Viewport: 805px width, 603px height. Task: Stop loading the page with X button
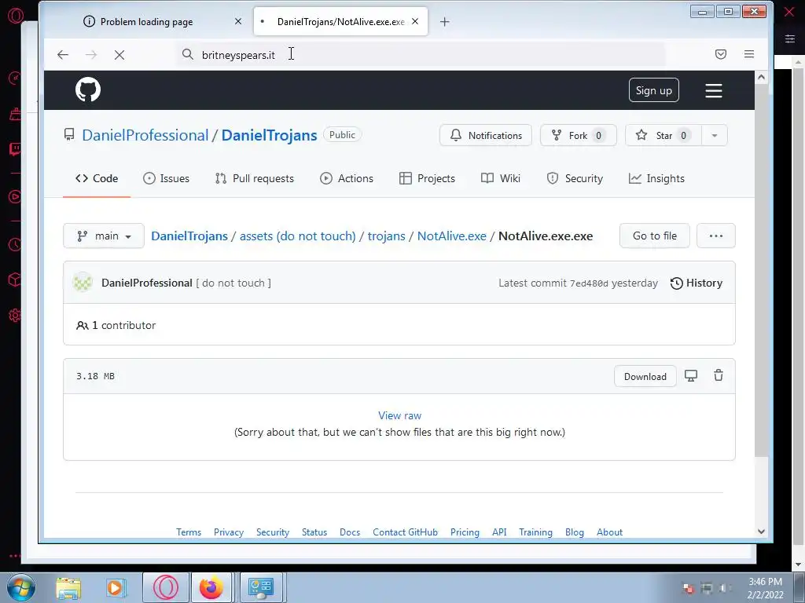pyautogui.click(x=119, y=55)
